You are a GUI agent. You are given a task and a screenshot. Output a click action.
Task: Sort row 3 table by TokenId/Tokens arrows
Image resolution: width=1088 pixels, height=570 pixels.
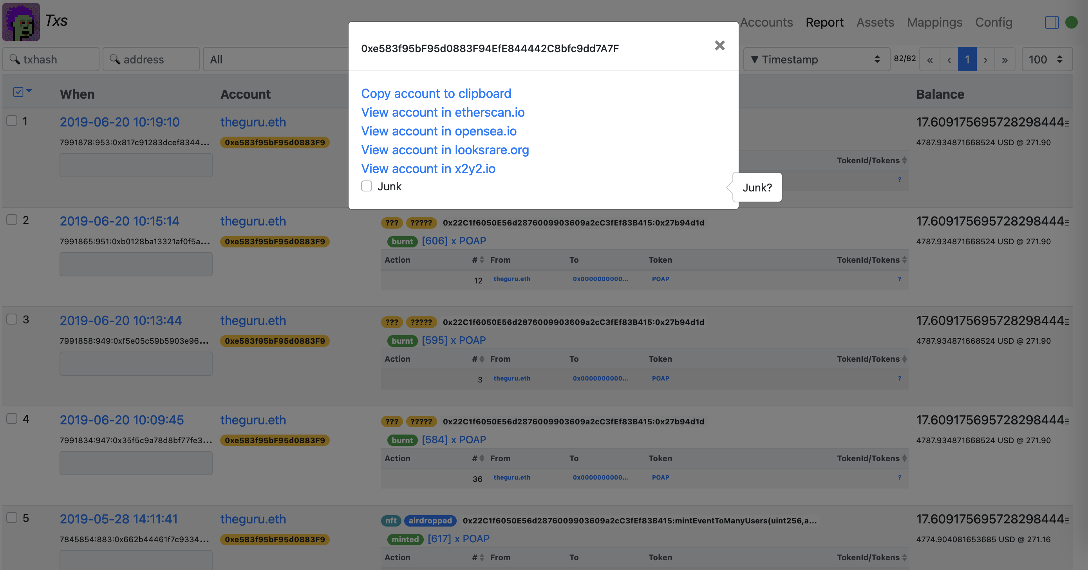pyautogui.click(x=904, y=359)
